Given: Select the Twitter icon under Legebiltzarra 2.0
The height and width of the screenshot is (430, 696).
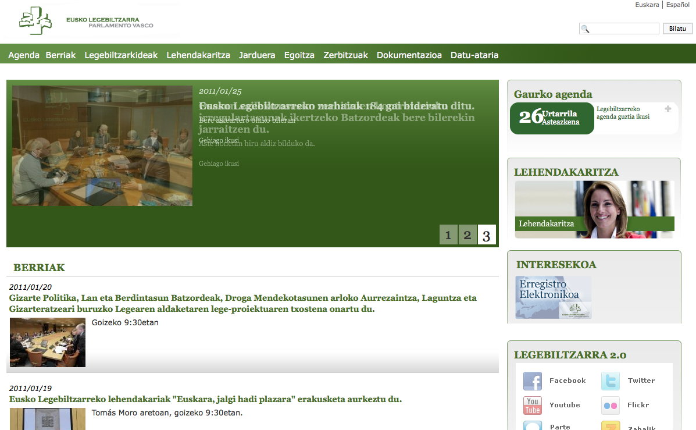Looking at the screenshot, I should 610,381.
